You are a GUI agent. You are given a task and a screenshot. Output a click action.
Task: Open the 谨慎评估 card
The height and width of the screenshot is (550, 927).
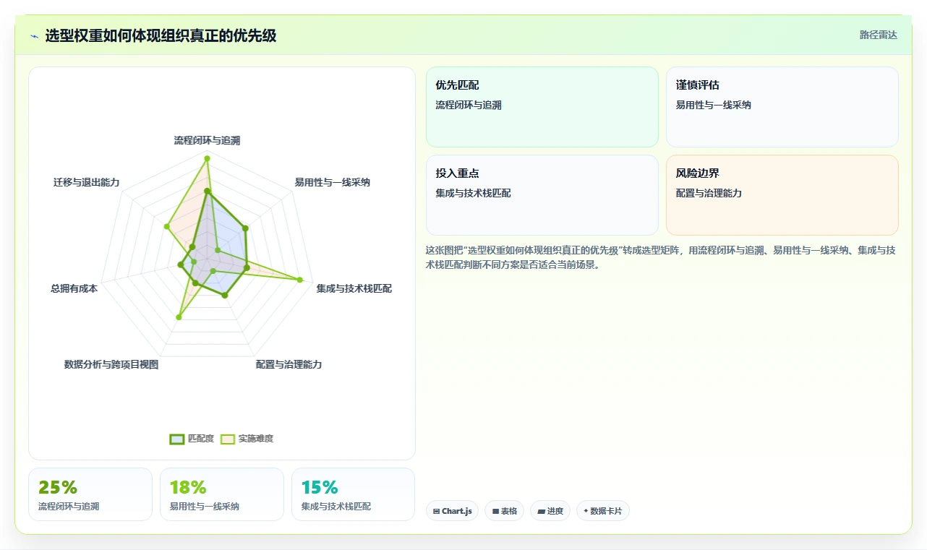[x=782, y=107]
